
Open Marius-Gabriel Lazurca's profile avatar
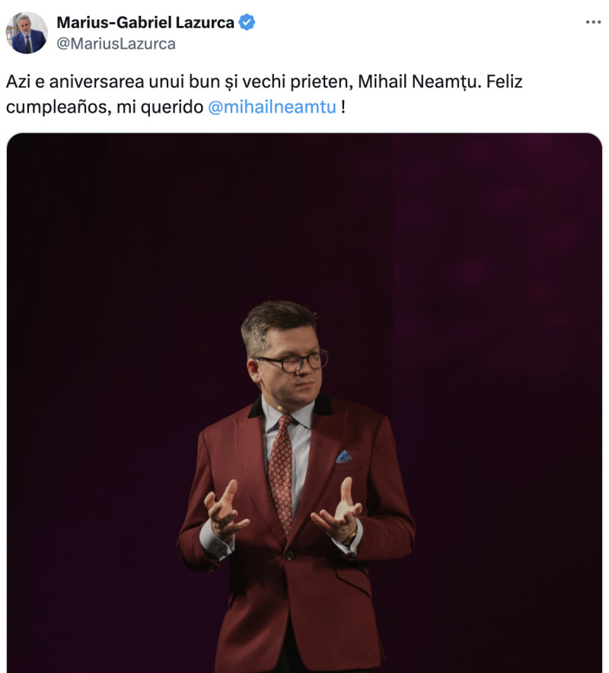[x=27, y=33]
